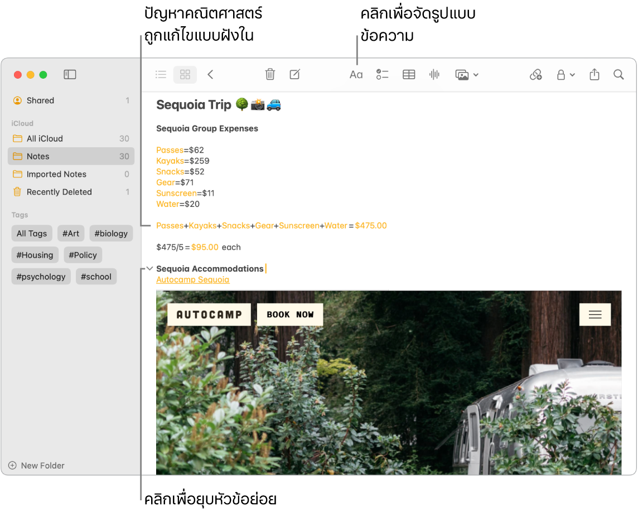
Task: Click the Sunscreen=$11 line
Action: pos(185,194)
